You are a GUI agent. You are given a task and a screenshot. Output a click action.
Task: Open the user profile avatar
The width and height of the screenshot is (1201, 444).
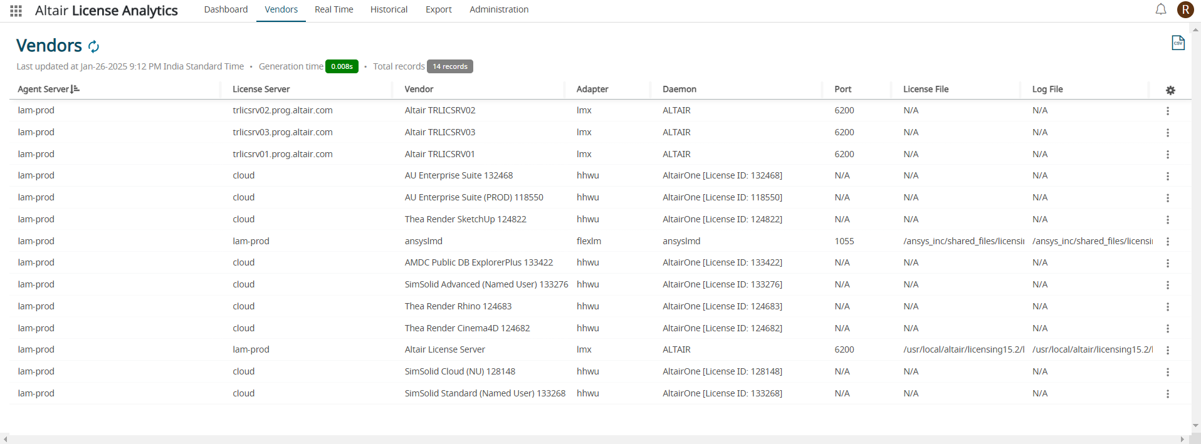(x=1185, y=9)
